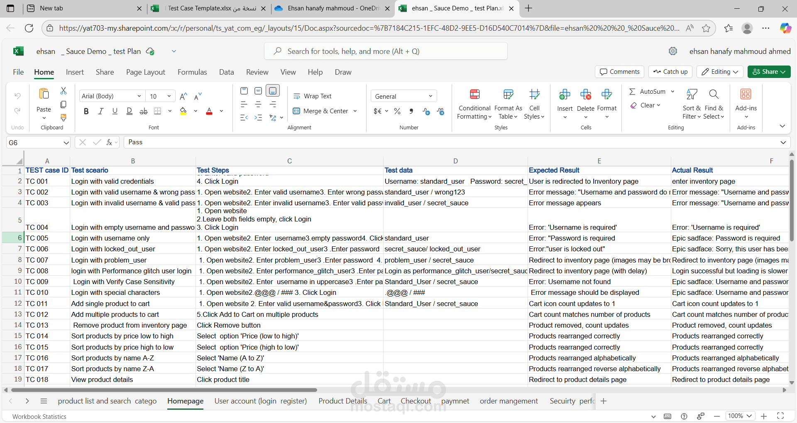Toggle italic formatting
The height and width of the screenshot is (423, 797).
click(x=100, y=111)
